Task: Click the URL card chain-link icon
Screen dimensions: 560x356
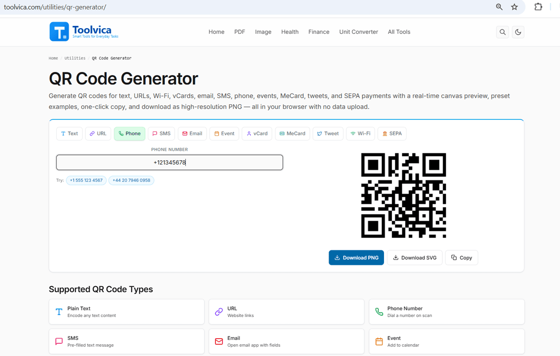Action: click(219, 312)
